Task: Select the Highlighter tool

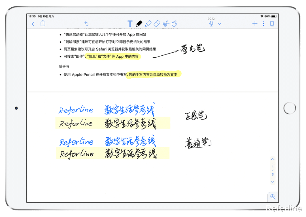Action: point(148,24)
